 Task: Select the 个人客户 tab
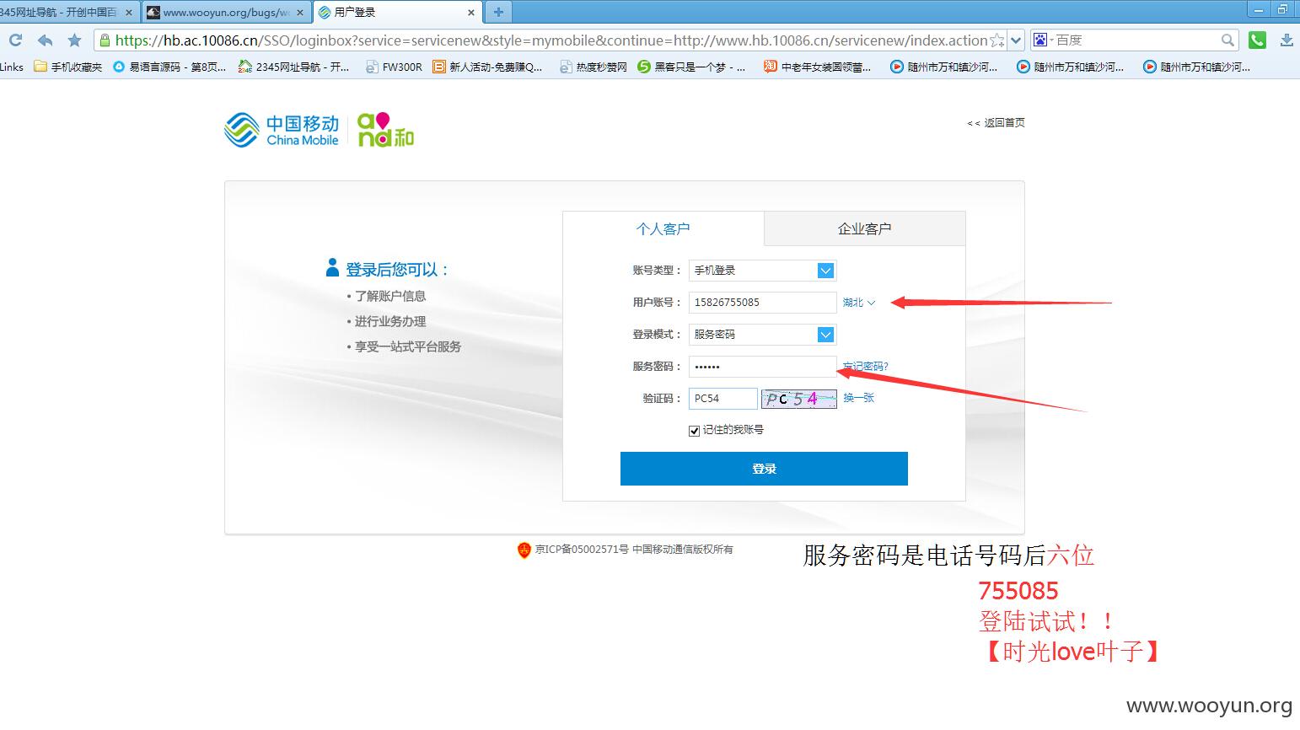[x=663, y=228]
